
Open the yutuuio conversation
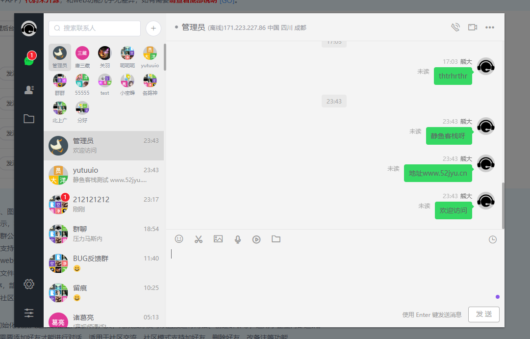point(103,175)
